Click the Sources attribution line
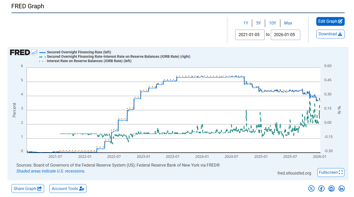This screenshot has height=197, width=354. point(118,165)
